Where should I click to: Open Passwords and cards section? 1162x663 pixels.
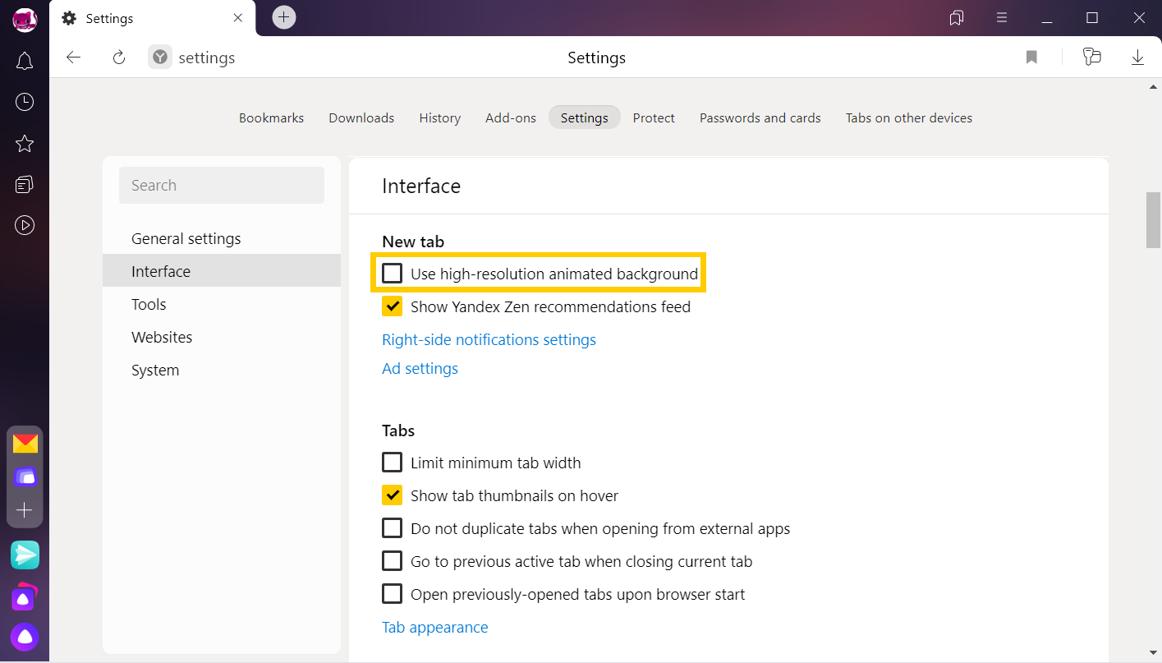760,117
